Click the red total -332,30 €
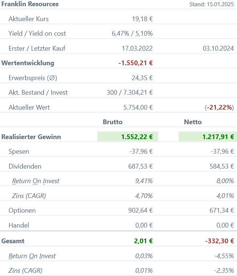237x276 pixels. point(220,241)
